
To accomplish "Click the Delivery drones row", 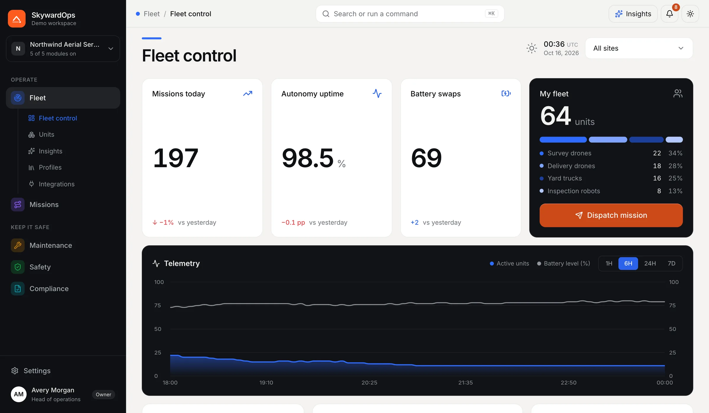I will coord(611,166).
